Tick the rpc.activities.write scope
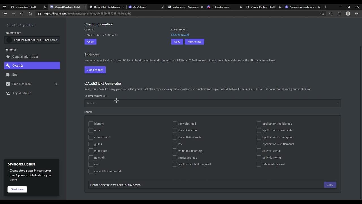The image size is (362, 204). (x=175, y=137)
